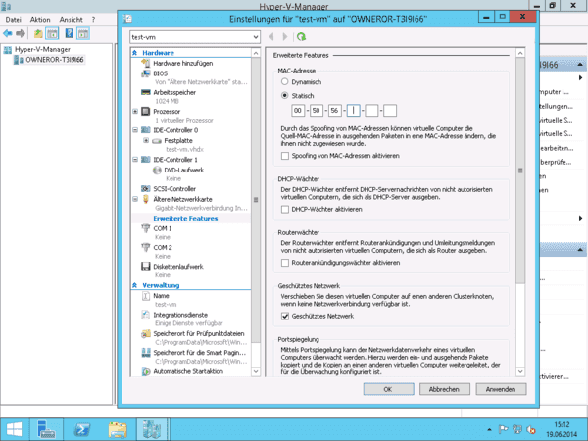Open Server Manager from the taskbar
Screen dimensions: 588x441
click(46, 430)
